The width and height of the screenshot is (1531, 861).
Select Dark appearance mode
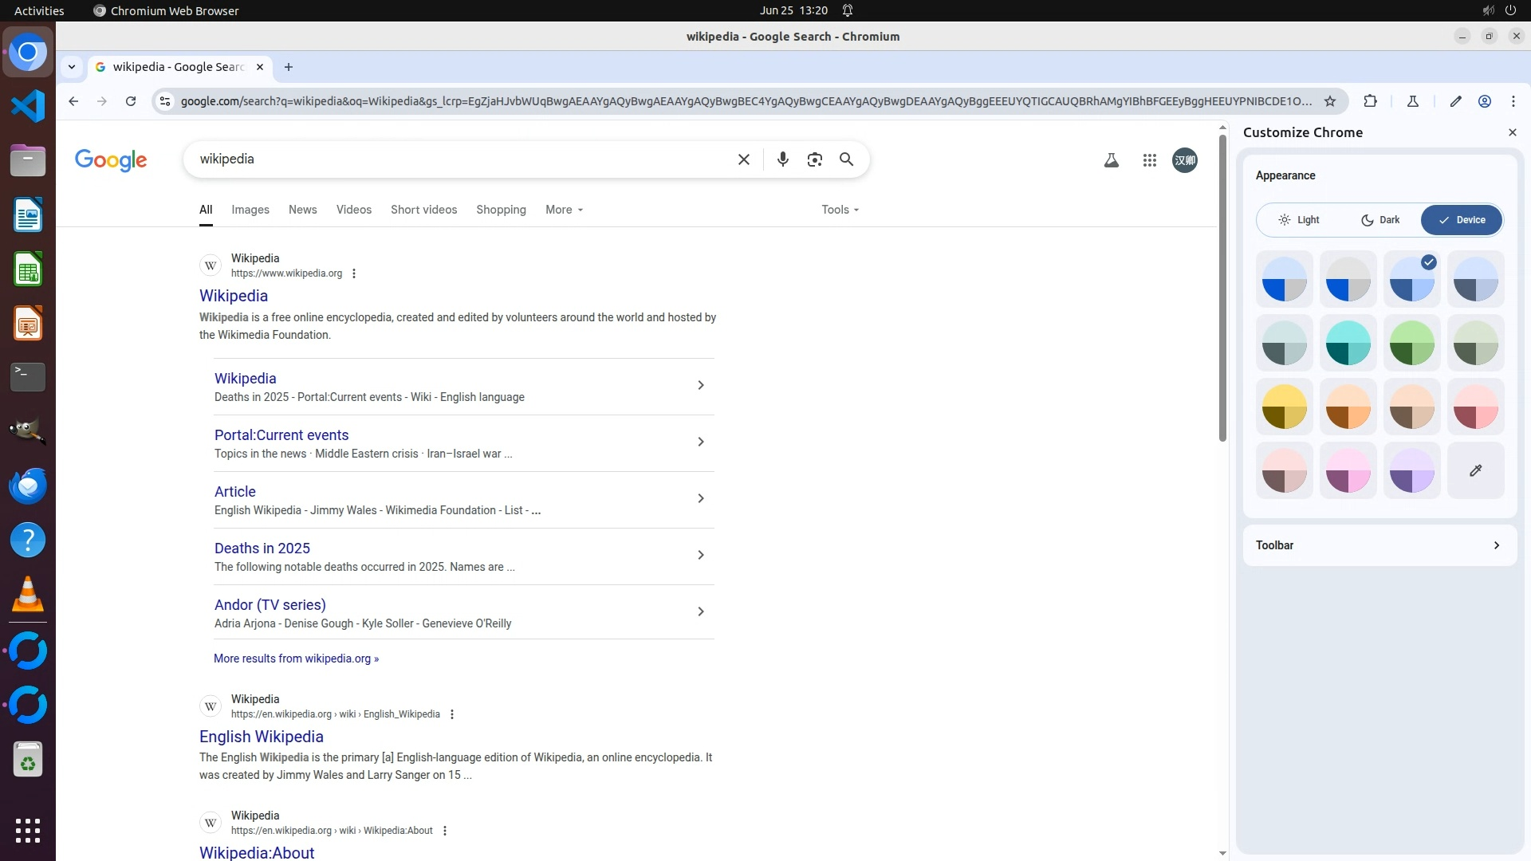[1379, 220]
